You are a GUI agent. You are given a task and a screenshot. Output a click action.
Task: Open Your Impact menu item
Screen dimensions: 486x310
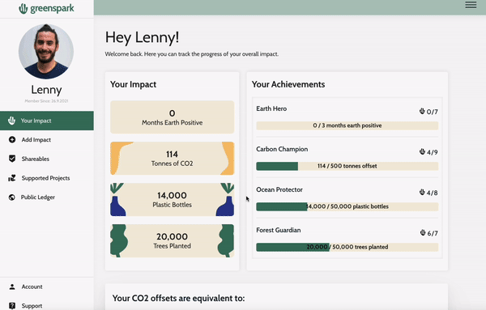(x=47, y=121)
